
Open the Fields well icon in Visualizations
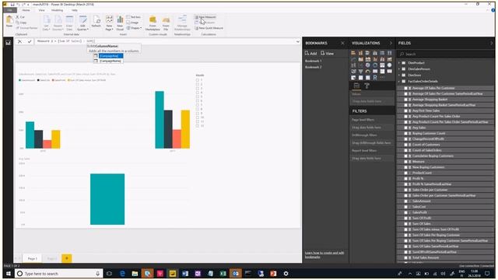tap(356, 86)
